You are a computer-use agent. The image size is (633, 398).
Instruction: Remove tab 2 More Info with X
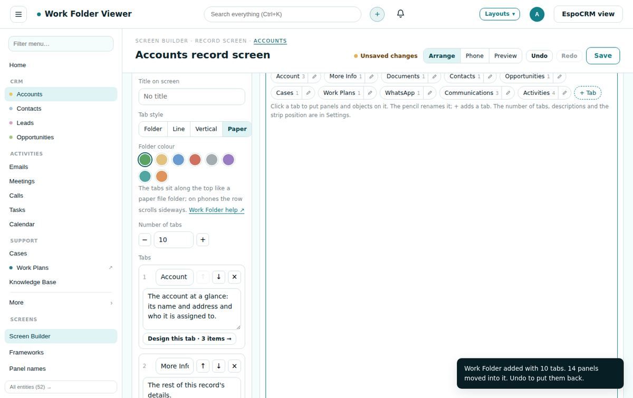(235, 366)
